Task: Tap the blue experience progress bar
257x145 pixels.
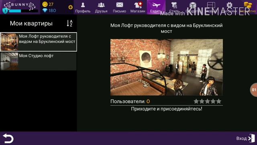Action: tap(23, 11)
